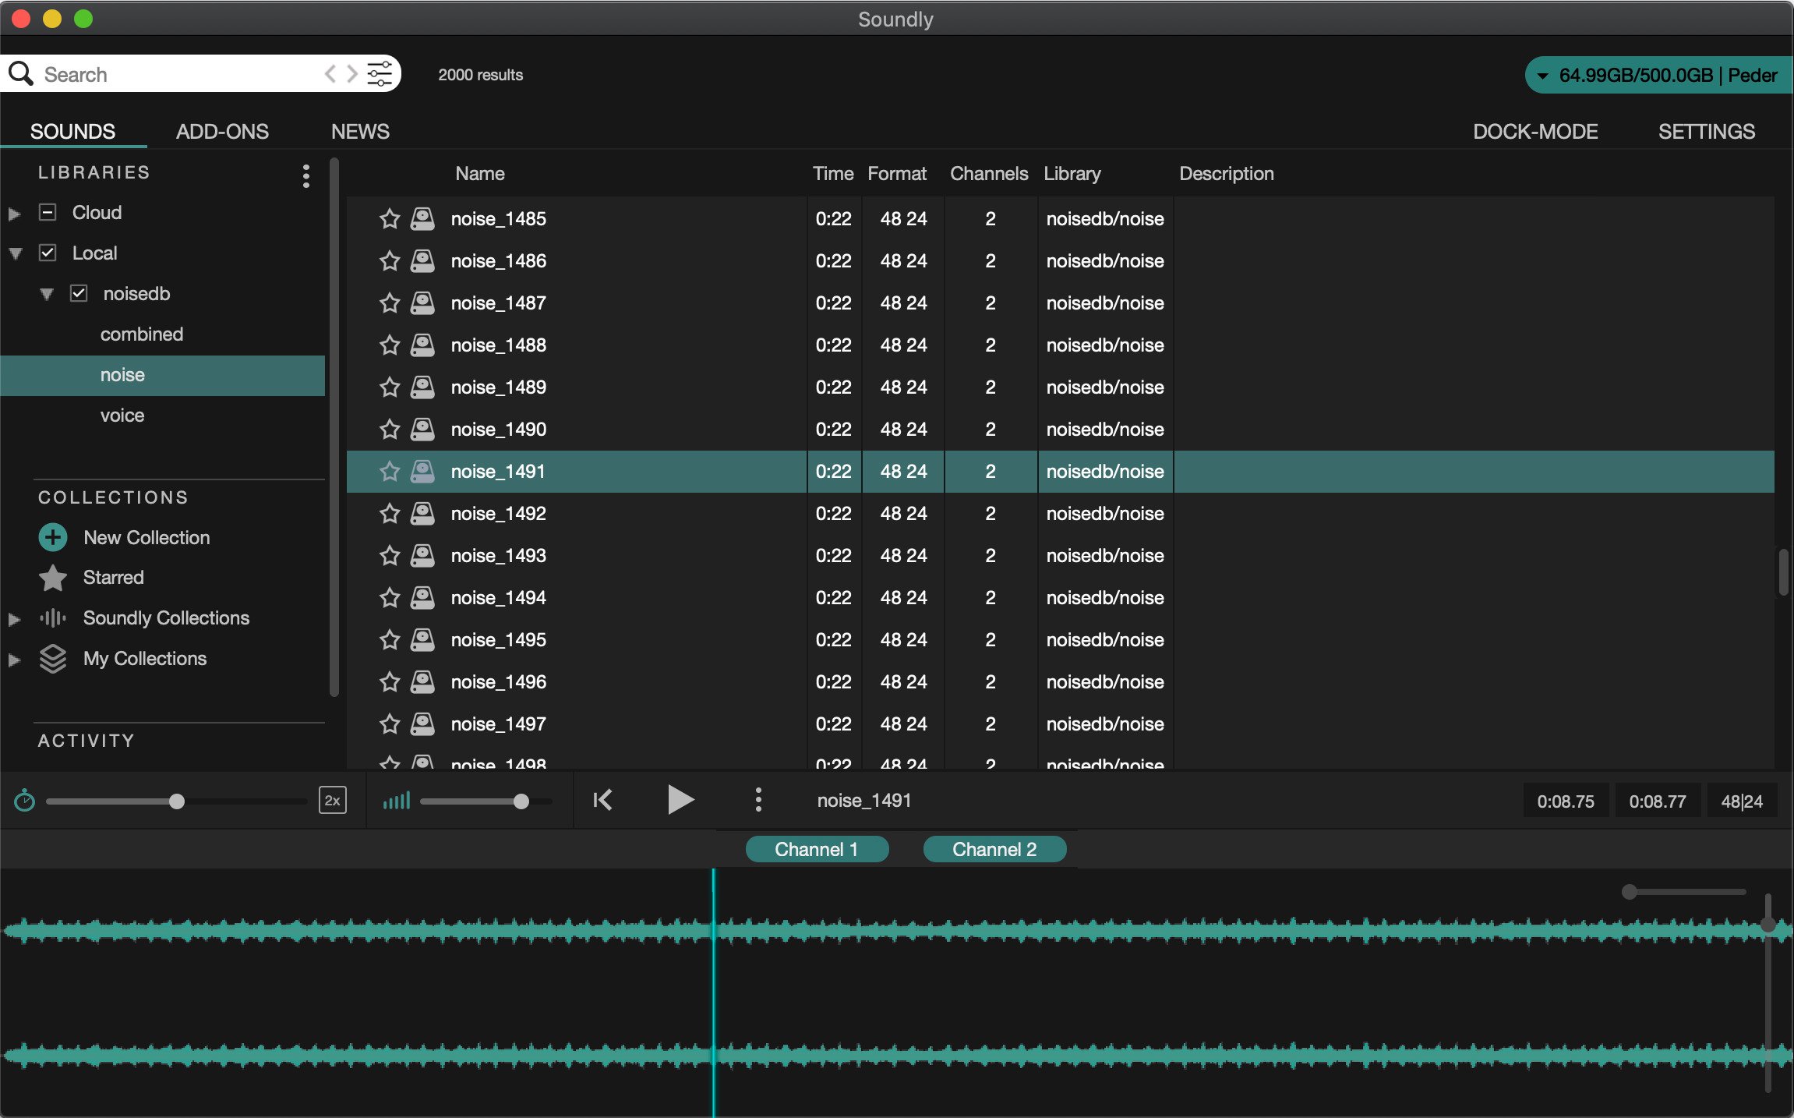The width and height of the screenshot is (1794, 1118).
Task: Adjust the waveform vertical zoom slider
Action: pyautogui.click(x=1768, y=925)
